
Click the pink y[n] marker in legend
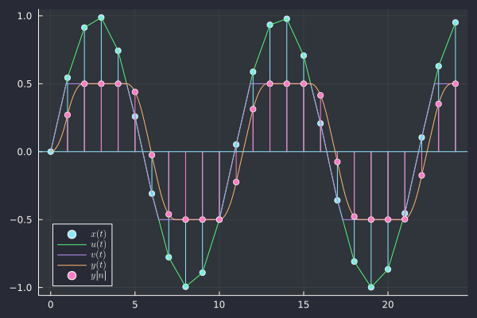pyautogui.click(x=72, y=275)
